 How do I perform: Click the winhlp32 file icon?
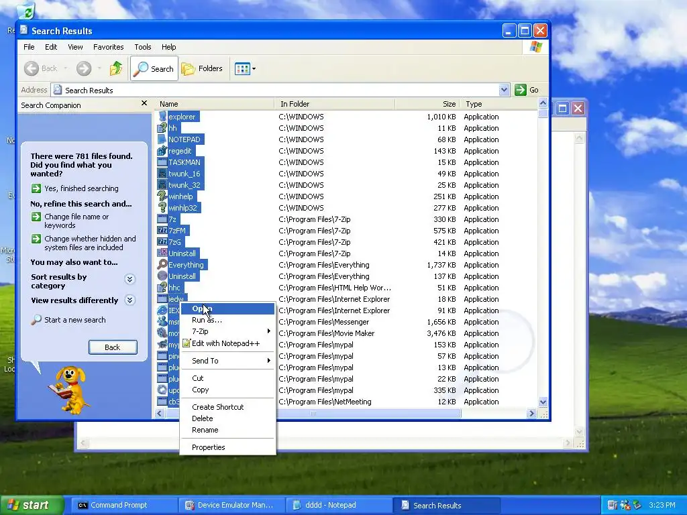[162, 208]
